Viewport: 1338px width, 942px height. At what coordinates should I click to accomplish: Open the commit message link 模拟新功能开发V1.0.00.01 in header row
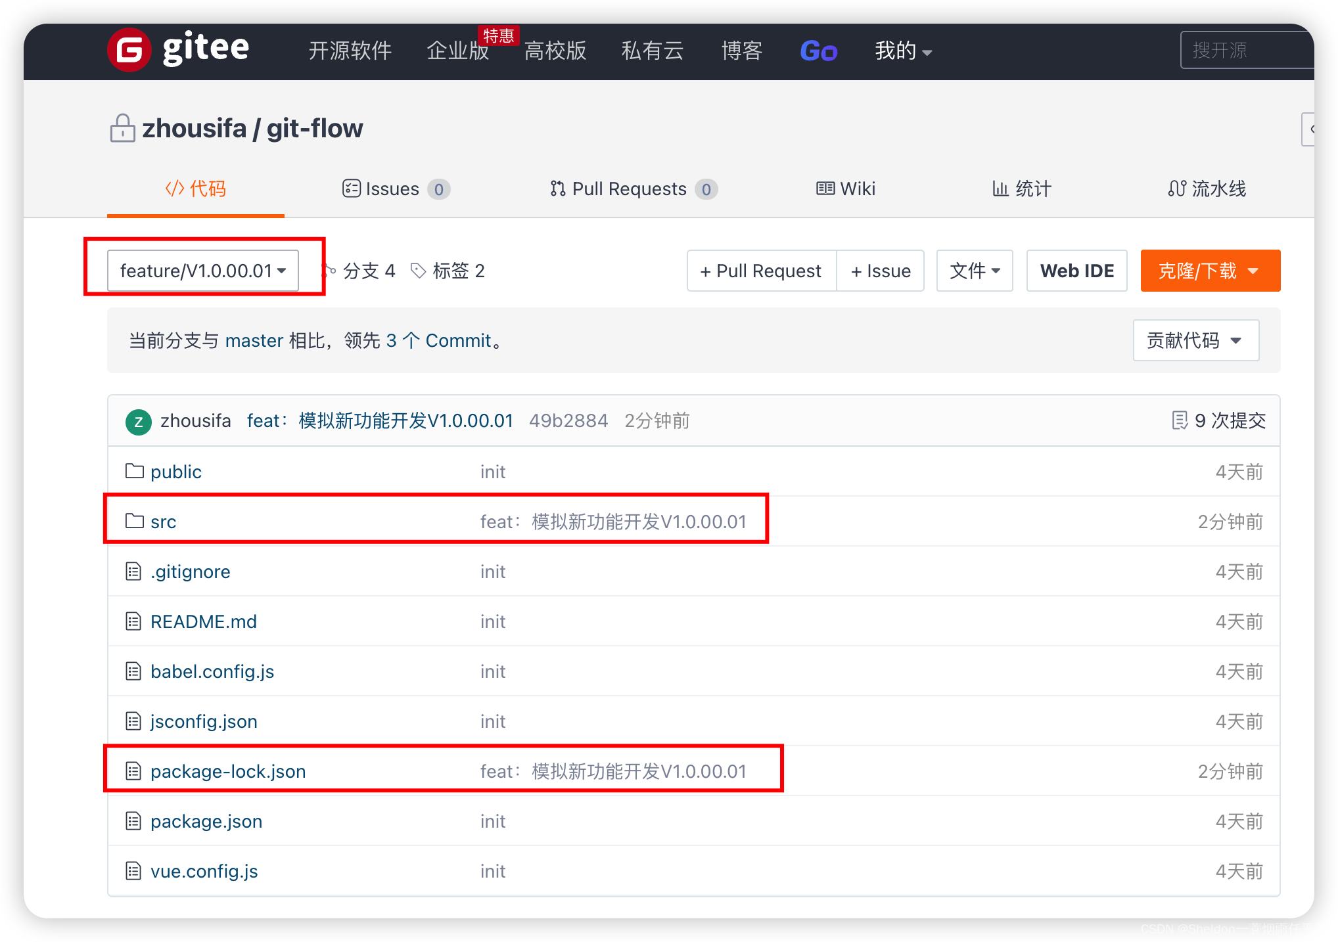380,420
